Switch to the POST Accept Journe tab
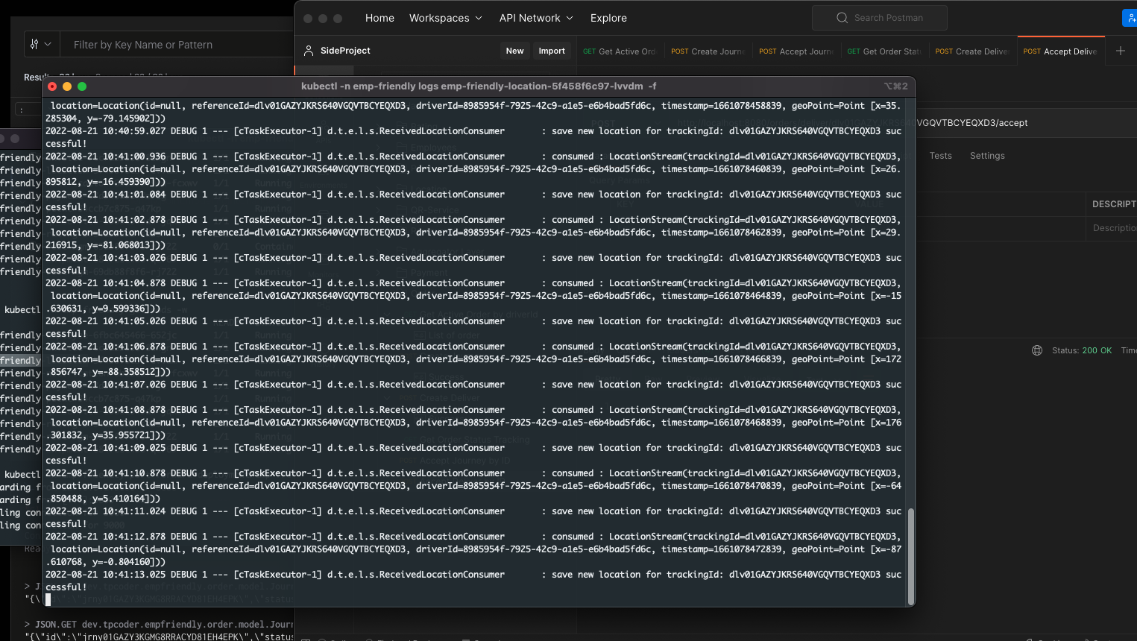The image size is (1137, 641). click(x=796, y=51)
